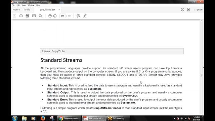Click the vertical scrollbar thumb
The image size is (215, 121).
(201, 75)
